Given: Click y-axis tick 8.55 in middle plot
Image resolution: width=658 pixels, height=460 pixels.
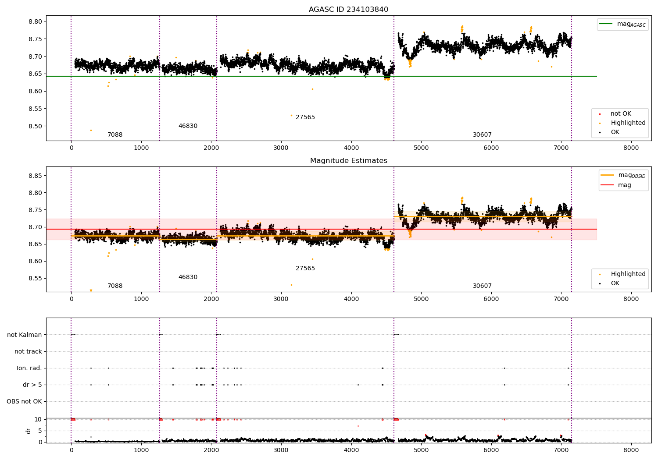Looking at the screenshot, I should pyautogui.click(x=36, y=278).
